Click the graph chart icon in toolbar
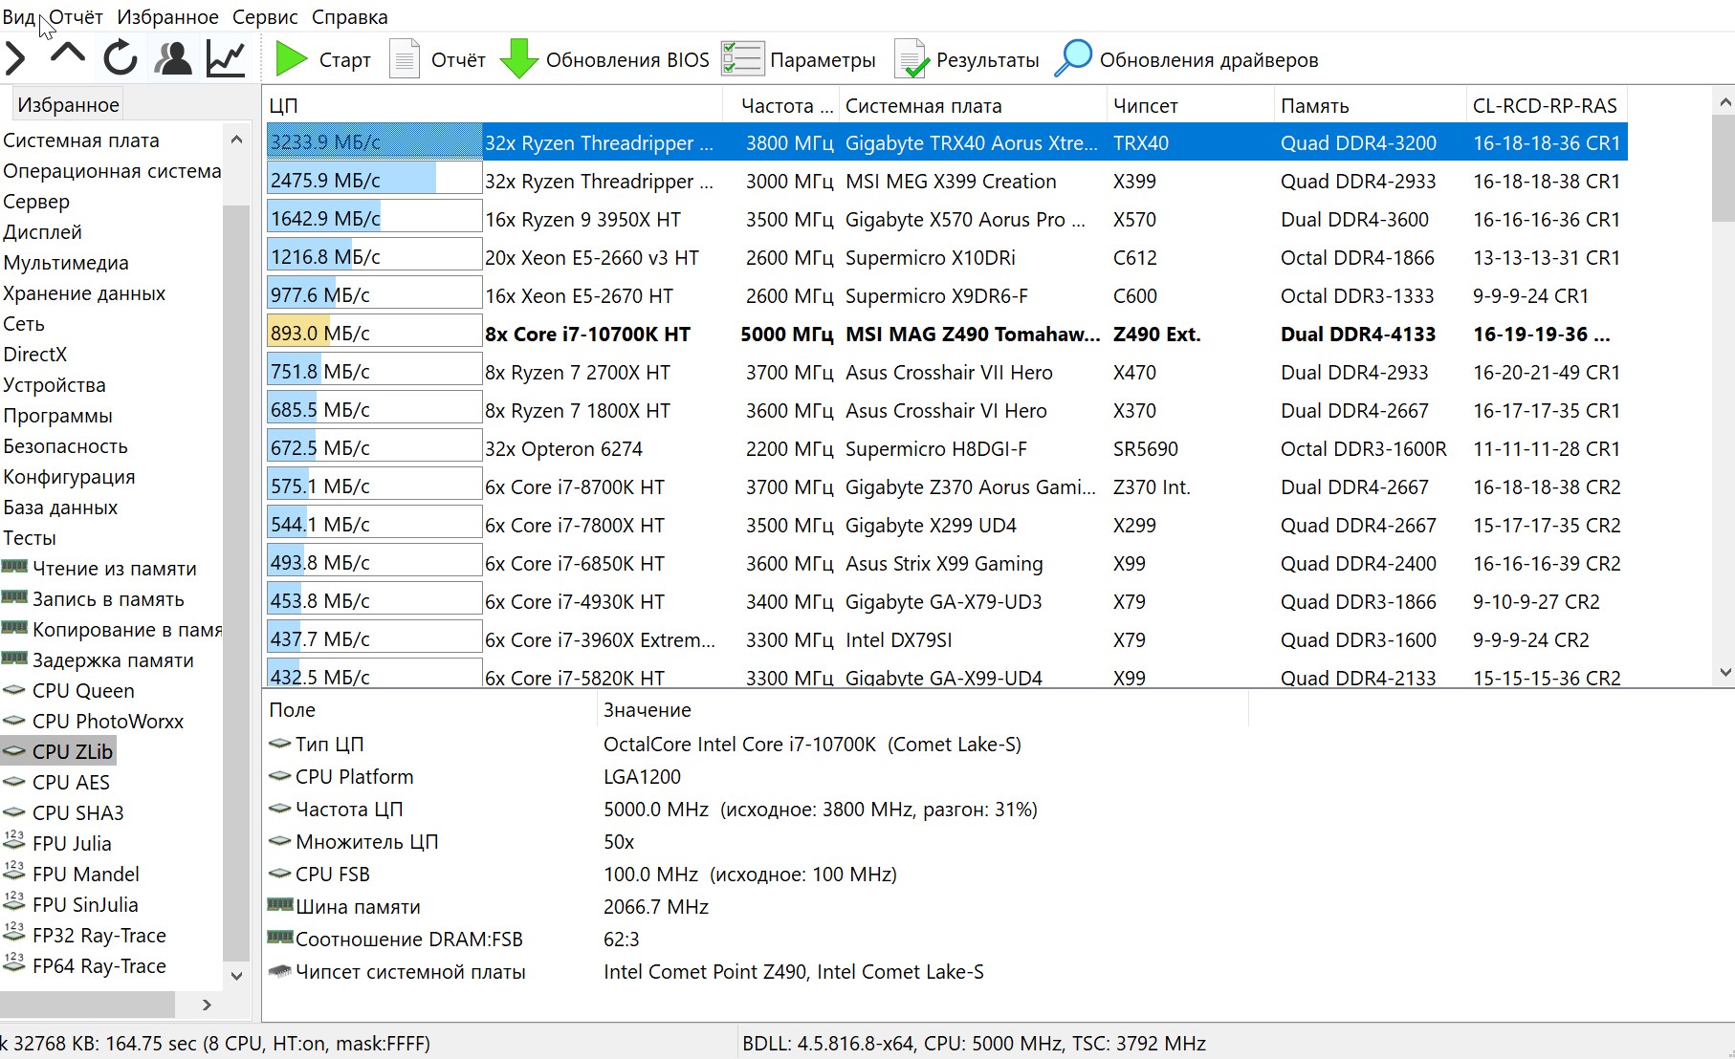The width and height of the screenshot is (1735, 1059). pos(227,58)
